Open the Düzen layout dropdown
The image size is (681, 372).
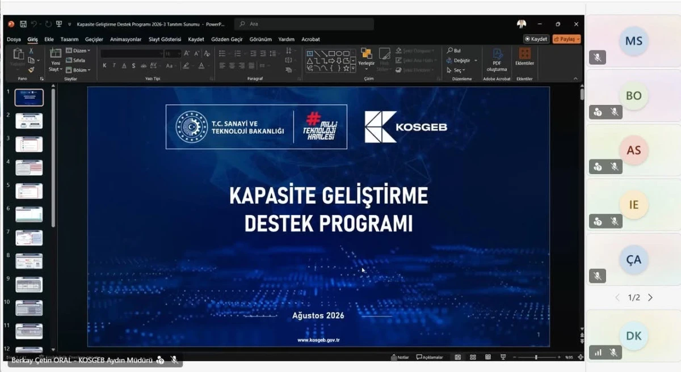pyautogui.click(x=78, y=51)
